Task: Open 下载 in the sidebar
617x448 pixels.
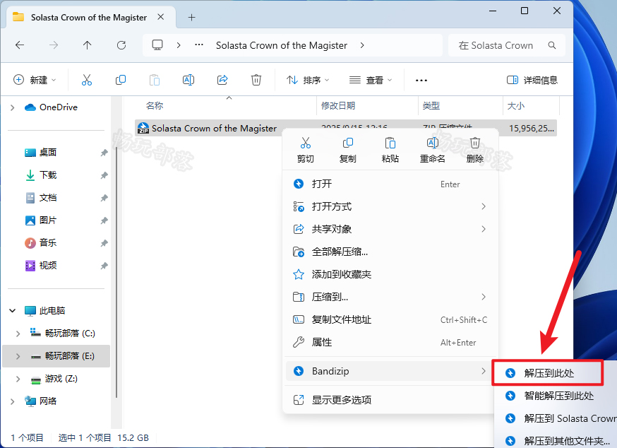Action: 47,175
